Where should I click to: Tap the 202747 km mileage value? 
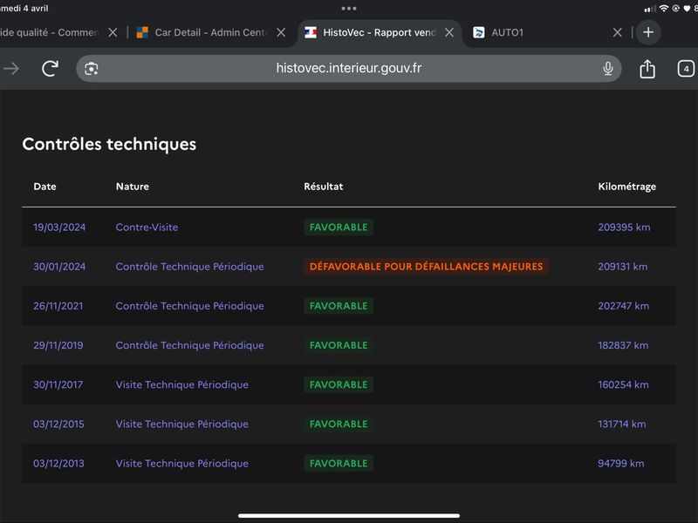coord(623,306)
